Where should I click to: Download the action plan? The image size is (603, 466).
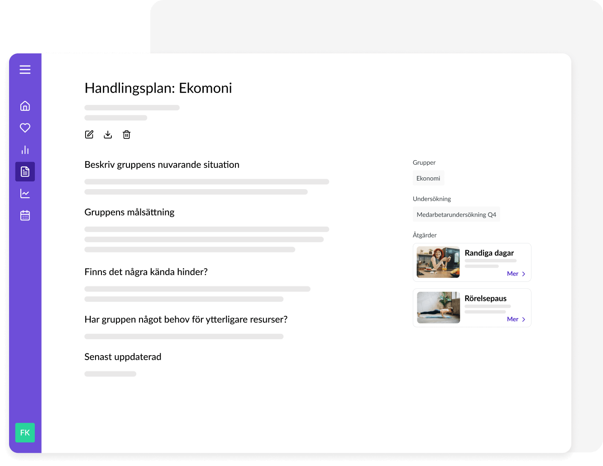pos(108,134)
